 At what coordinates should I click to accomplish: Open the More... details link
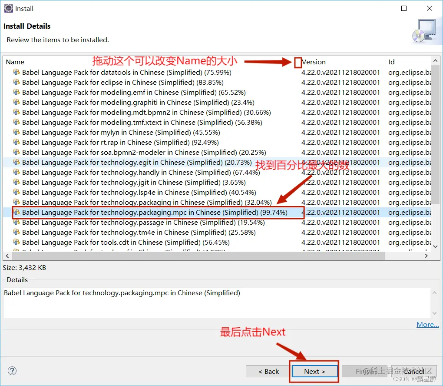pos(428,324)
